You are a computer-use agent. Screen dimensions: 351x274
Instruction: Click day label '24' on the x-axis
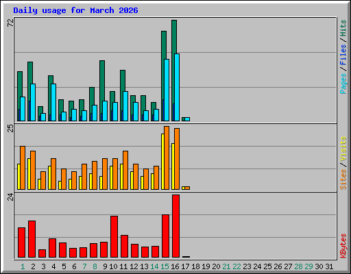click(x=257, y=266)
